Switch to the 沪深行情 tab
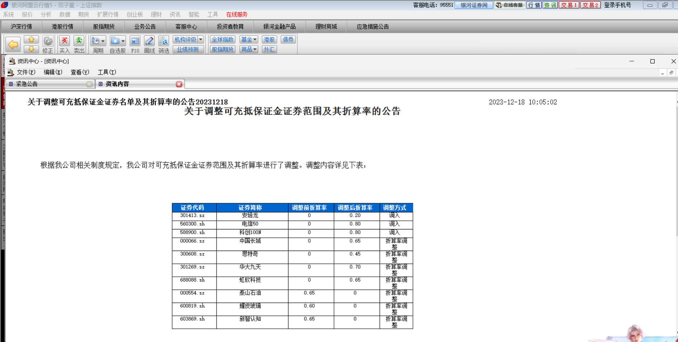 tap(21, 27)
